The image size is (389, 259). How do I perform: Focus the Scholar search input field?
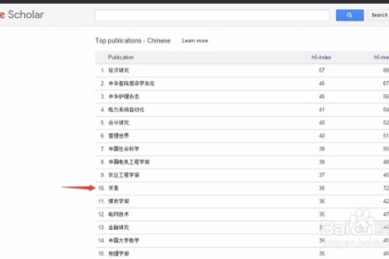(213, 16)
